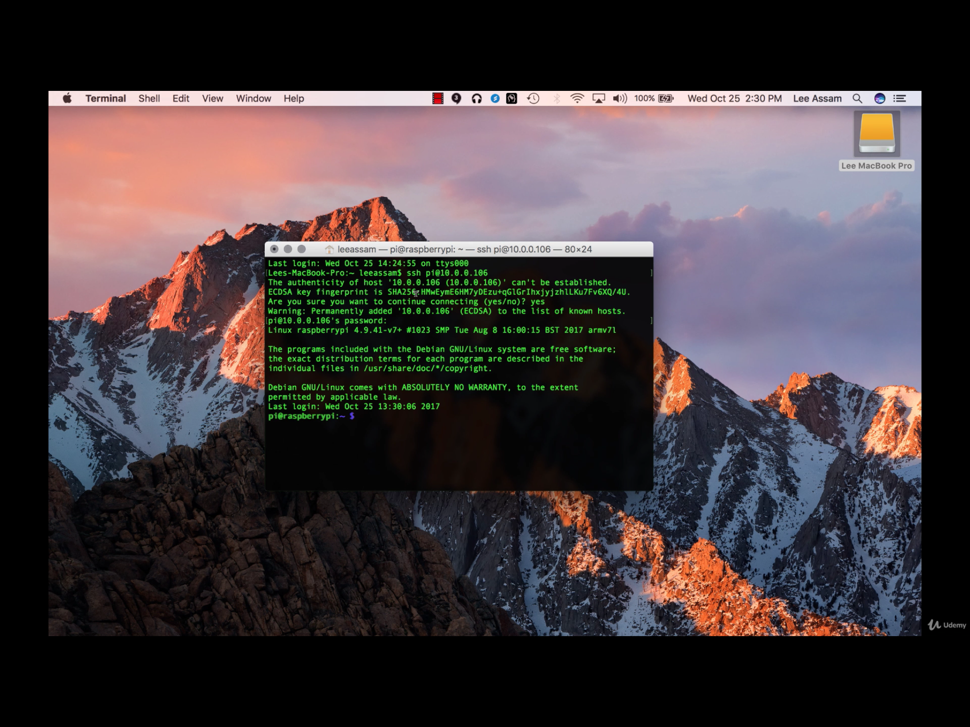Click the headphones menu bar icon
This screenshot has height=727, width=970.
(476, 98)
